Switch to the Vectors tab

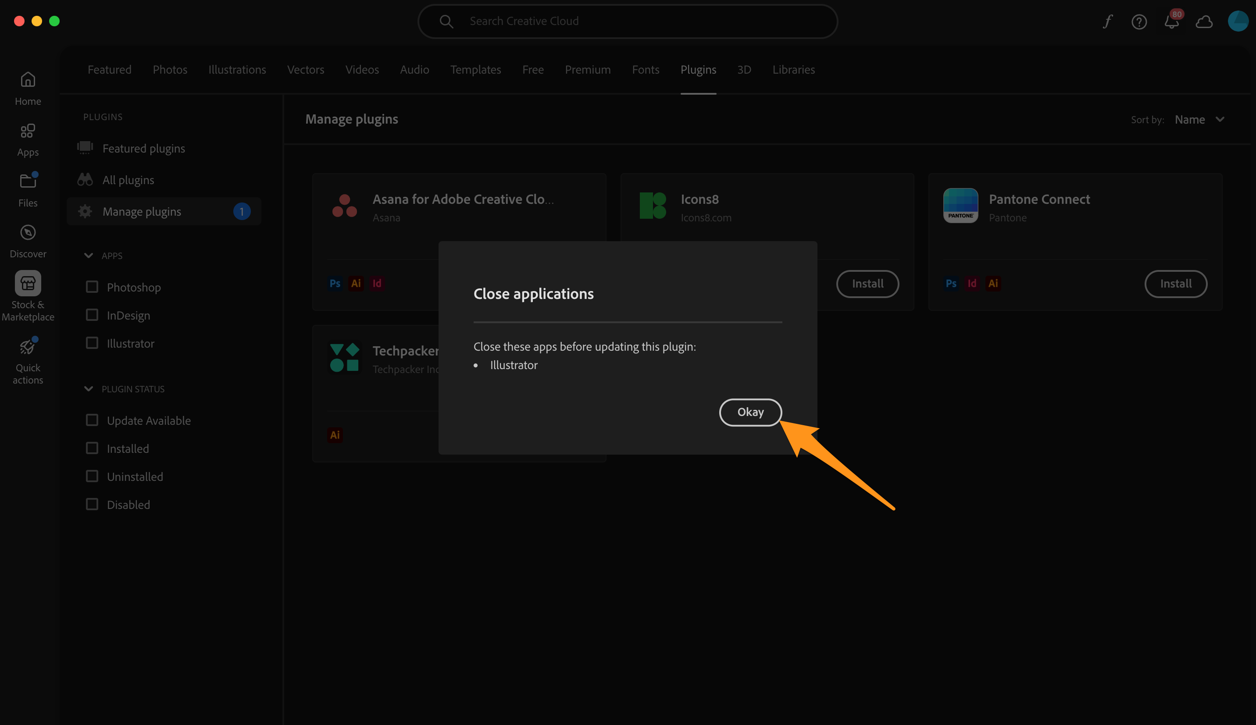click(x=306, y=70)
